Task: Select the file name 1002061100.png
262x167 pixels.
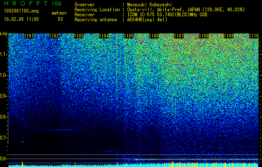Action: tap(22, 11)
